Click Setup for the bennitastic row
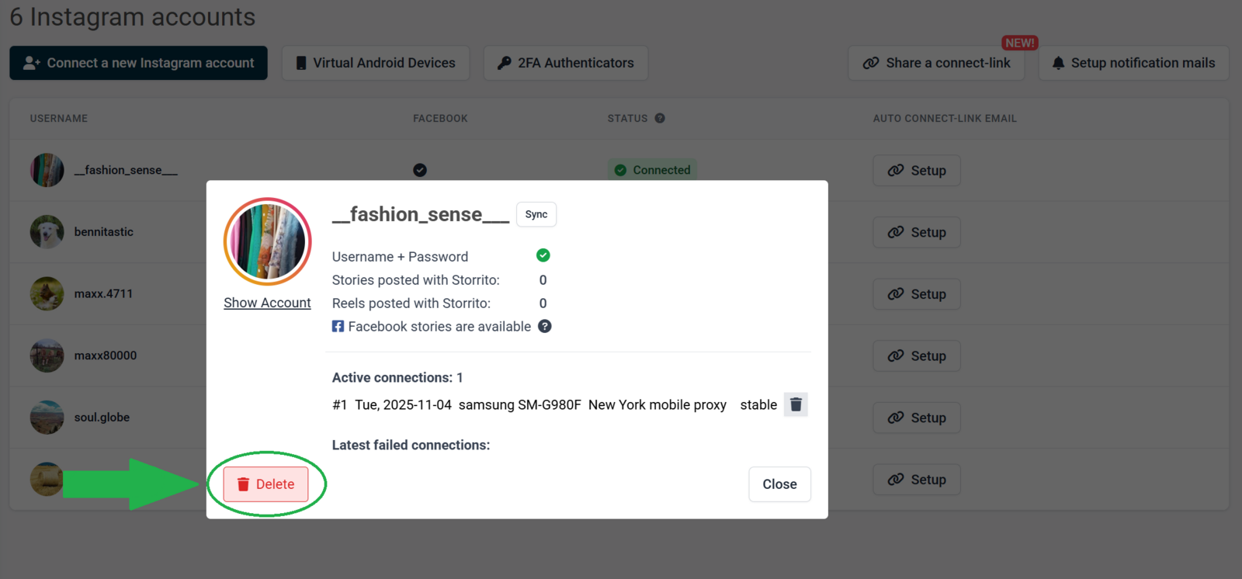The width and height of the screenshot is (1242, 579). 917,232
